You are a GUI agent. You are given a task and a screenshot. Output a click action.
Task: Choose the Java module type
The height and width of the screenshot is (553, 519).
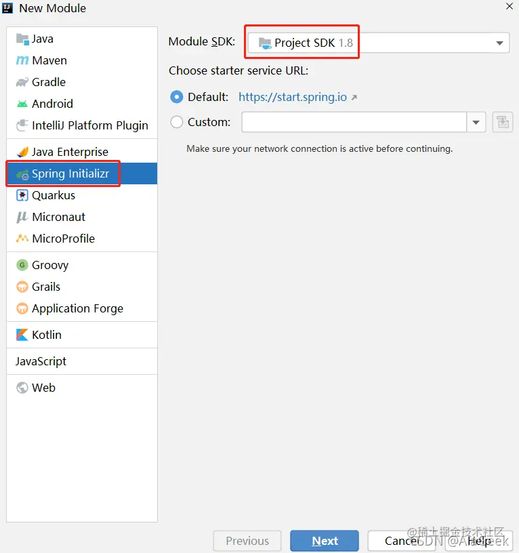[82, 39]
